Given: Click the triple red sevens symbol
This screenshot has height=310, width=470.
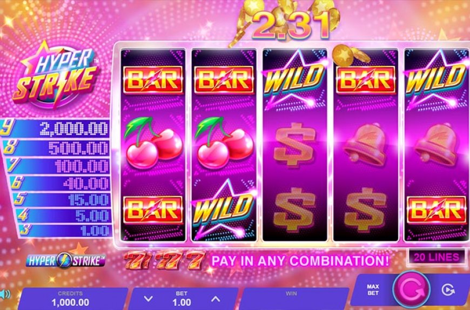Looking at the screenshot, I should [x=165, y=260].
